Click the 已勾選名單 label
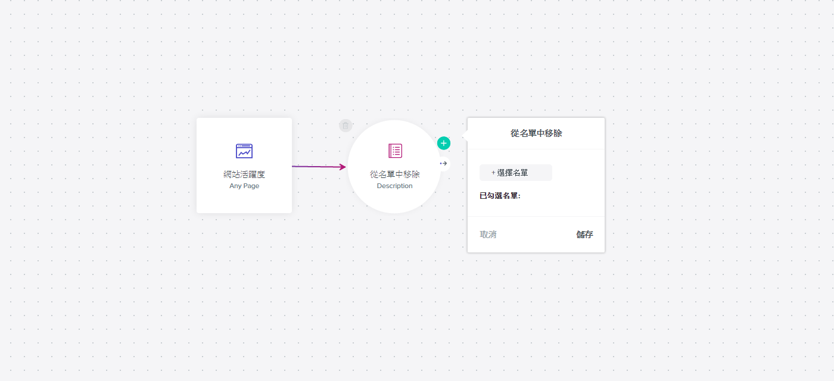Image resolution: width=834 pixels, height=381 pixels. (x=500, y=195)
